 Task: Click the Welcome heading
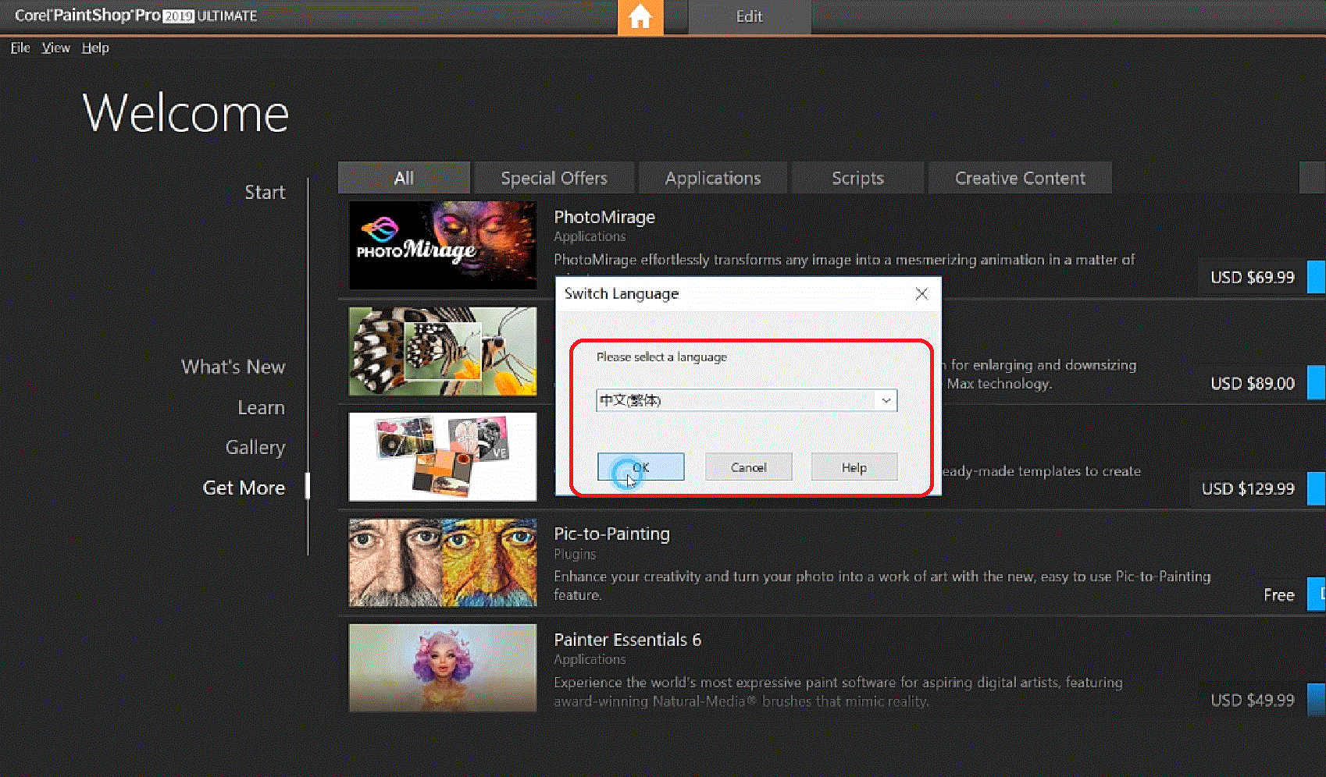click(186, 113)
